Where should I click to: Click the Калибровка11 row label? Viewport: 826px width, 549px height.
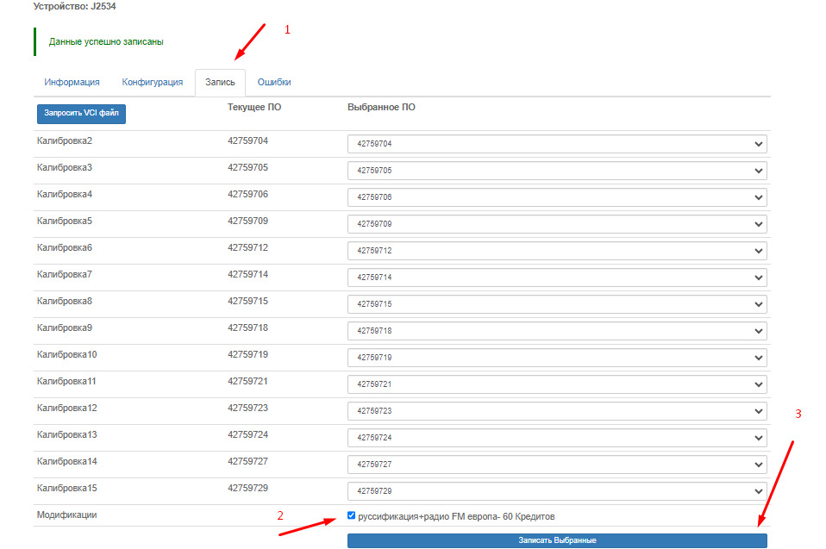[66, 382]
